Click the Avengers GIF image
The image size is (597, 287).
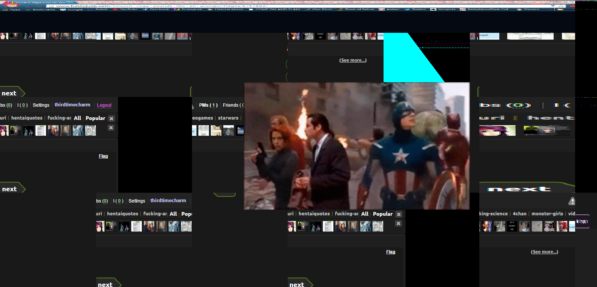point(356,146)
